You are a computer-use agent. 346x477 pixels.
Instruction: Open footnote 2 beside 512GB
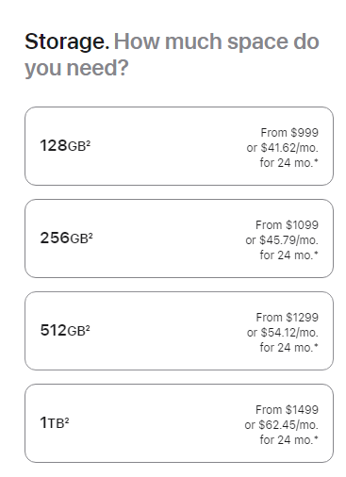88,327
